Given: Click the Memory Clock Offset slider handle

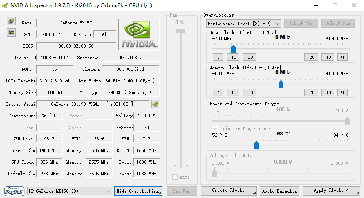Looking at the screenshot, I should 281,84.
